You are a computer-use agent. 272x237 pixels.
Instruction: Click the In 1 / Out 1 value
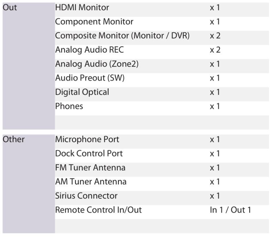(x=230, y=210)
